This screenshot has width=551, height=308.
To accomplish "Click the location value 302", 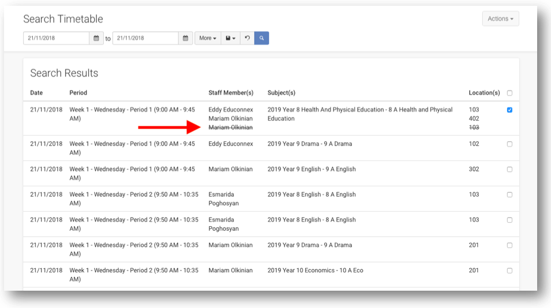I will tap(474, 169).
